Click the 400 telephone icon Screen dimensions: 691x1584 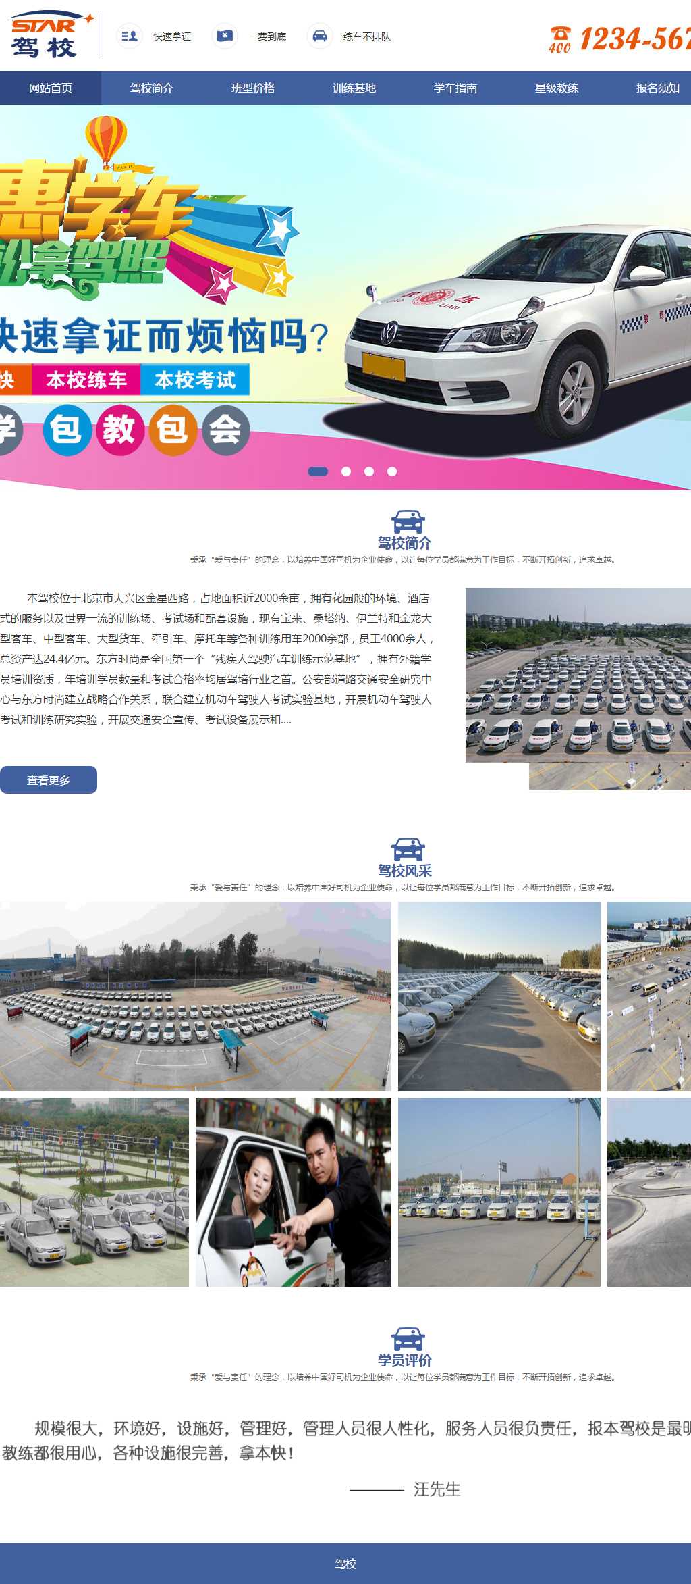559,39
